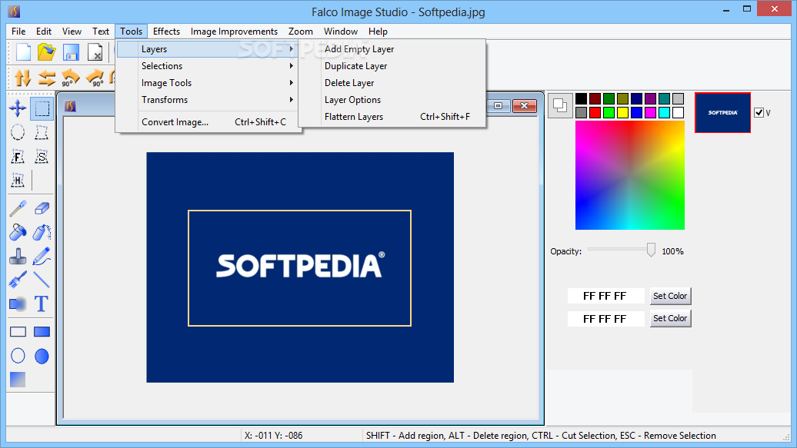
Task: Select the Polygon selection tool
Action: pos(42,133)
